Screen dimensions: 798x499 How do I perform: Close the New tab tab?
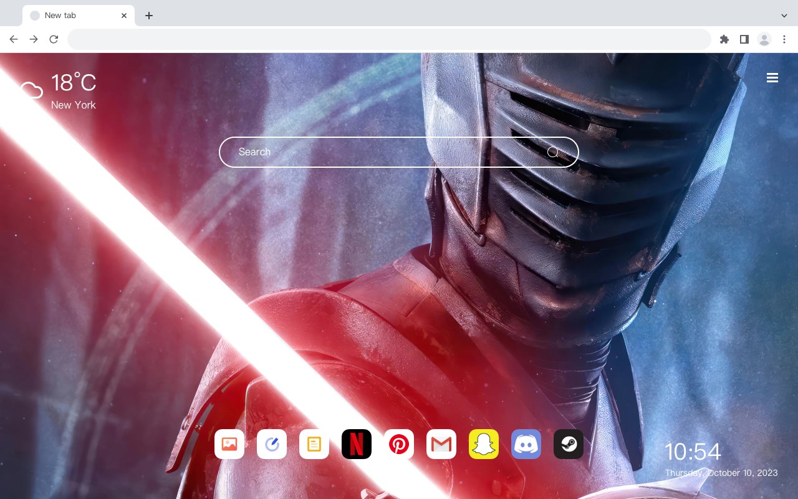124,16
